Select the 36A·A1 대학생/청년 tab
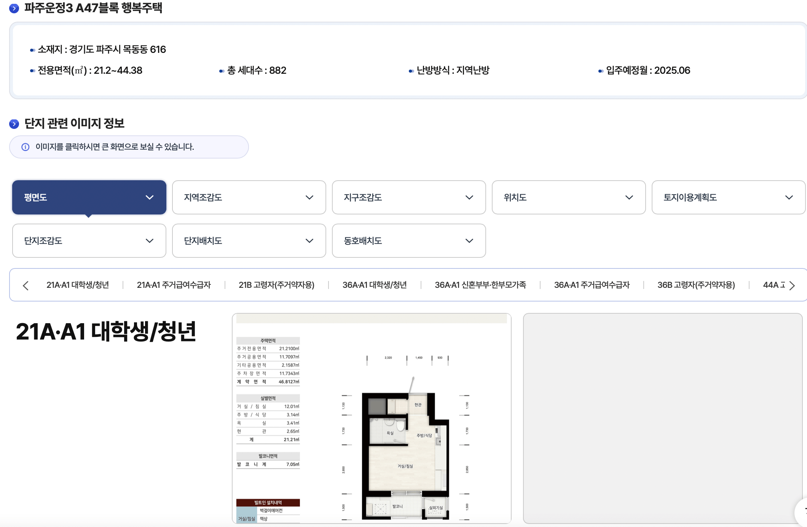Image resolution: width=807 pixels, height=527 pixels. pyautogui.click(x=373, y=285)
